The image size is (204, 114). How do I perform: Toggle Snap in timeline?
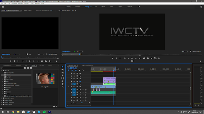[72, 70]
